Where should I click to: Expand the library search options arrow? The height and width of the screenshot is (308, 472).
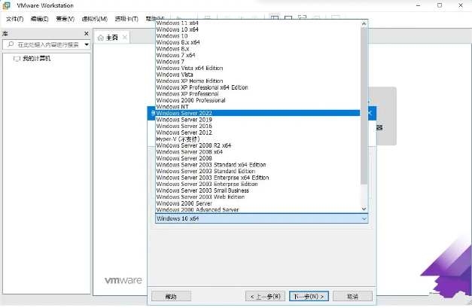point(87,44)
